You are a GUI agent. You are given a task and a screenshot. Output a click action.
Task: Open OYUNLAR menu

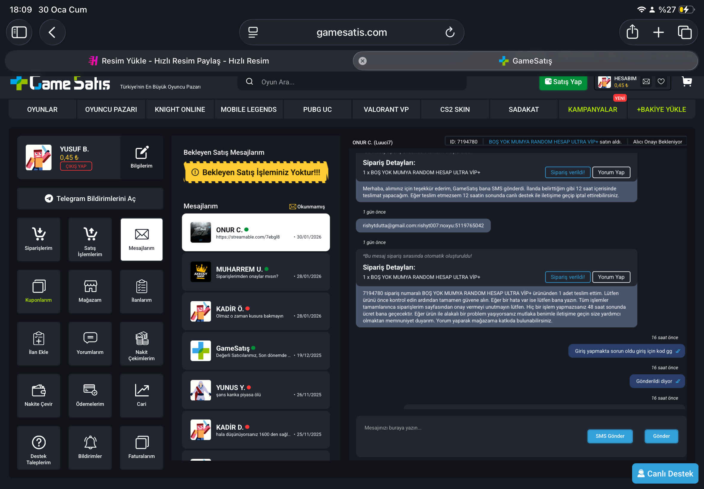pyautogui.click(x=42, y=109)
